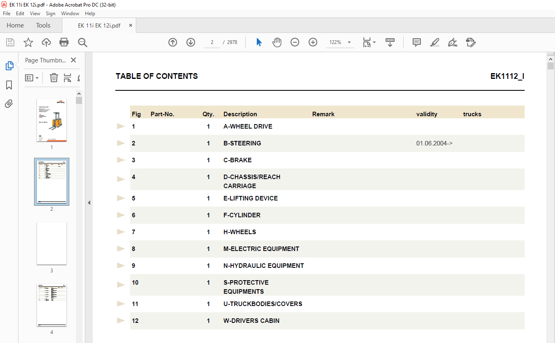555x343 pixels.
Task: Go to previous page arrow
Action: [x=173, y=42]
